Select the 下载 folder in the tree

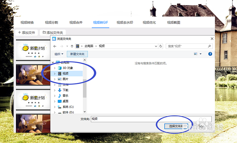[x=66, y=90]
